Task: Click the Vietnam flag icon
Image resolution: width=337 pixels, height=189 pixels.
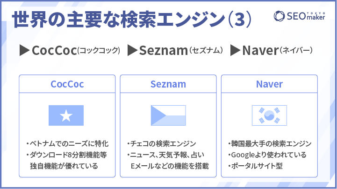Action: click(x=66, y=115)
